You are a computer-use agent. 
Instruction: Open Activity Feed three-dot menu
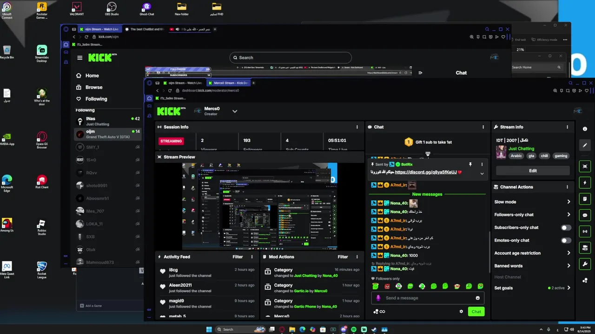tap(252, 257)
